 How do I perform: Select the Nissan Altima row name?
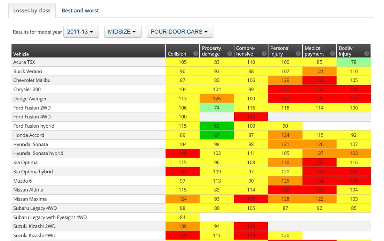pos(28,190)
